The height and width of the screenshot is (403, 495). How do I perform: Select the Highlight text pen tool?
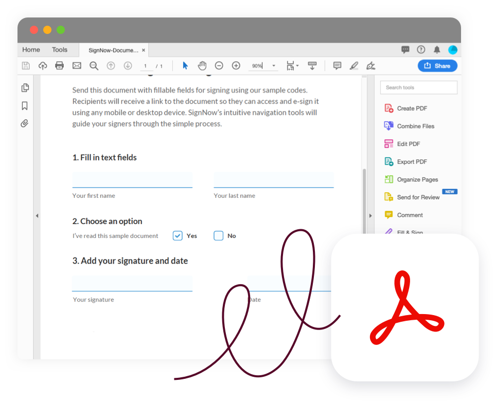pyautogui.click(x=354, y=66)
